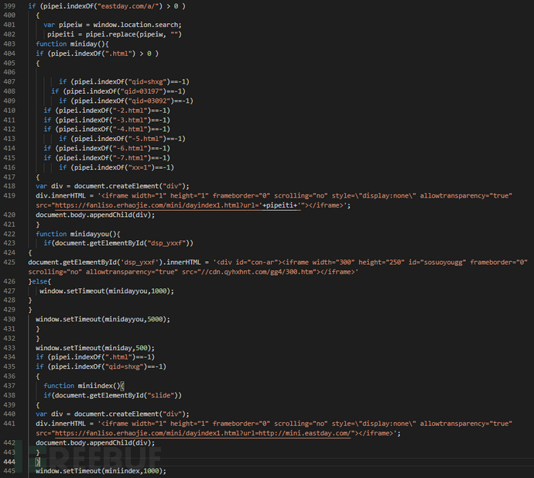Image resolution: width=534 pixels, height=478 pixels.
Task: Click line number 399 in the gutter
Action: click(9, 5)
